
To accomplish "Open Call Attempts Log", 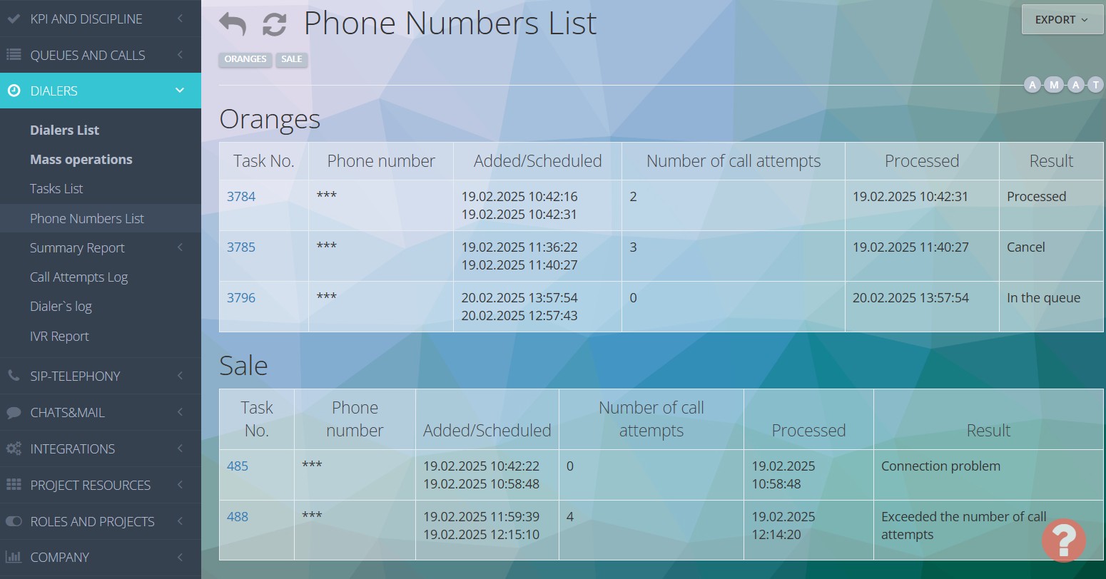I will tap(78, 277).
